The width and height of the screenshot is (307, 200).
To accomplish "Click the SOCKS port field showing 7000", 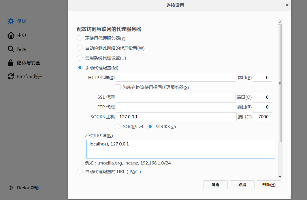I will pos(262,117).
